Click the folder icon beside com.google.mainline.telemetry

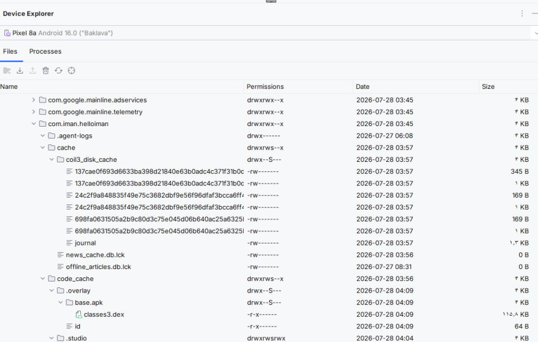pyautogui.click(x=43, y=112)
